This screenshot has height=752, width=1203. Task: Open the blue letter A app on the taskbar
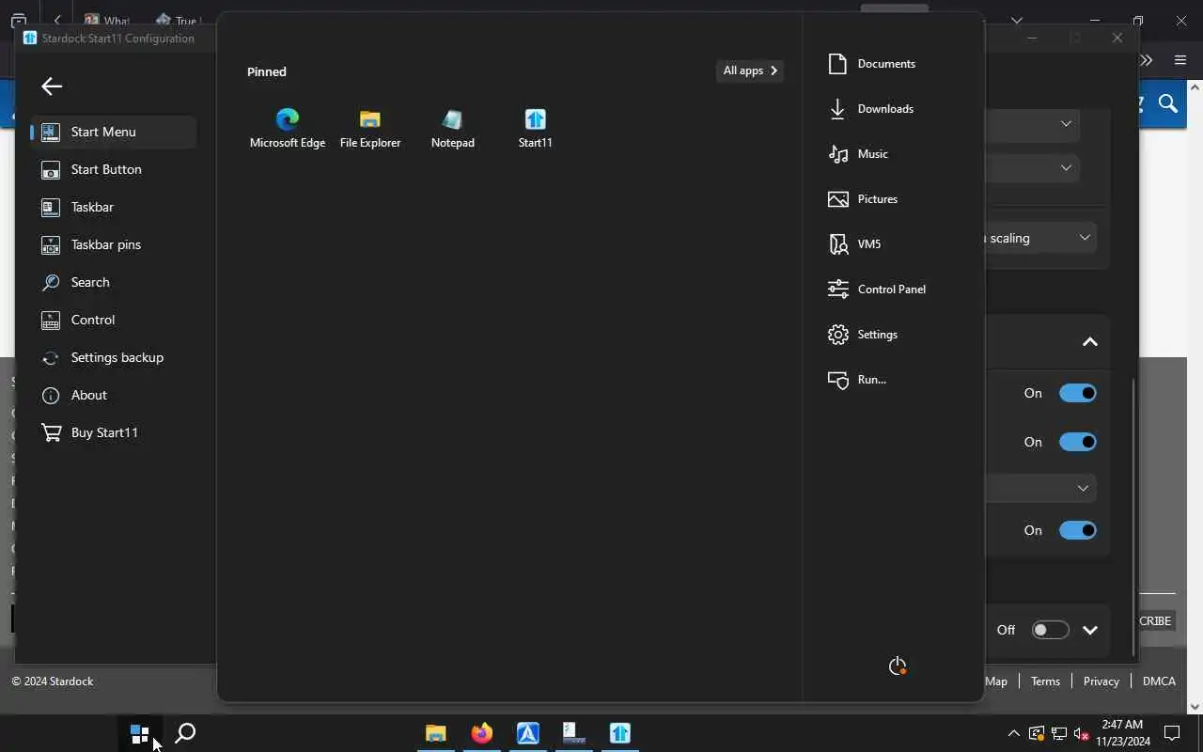click(x=528, y=733)
